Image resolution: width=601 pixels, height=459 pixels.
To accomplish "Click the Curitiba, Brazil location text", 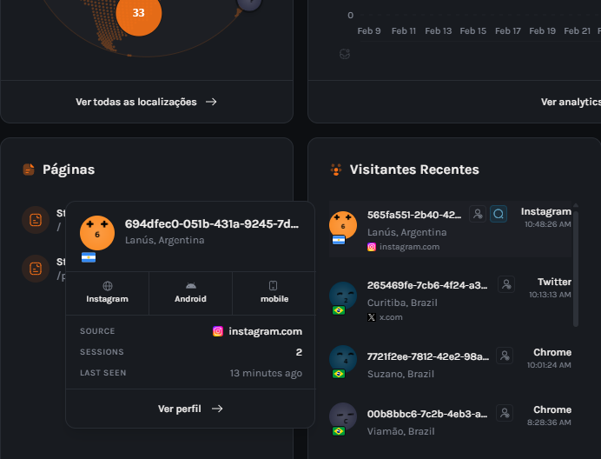I will tap(402, 303).
